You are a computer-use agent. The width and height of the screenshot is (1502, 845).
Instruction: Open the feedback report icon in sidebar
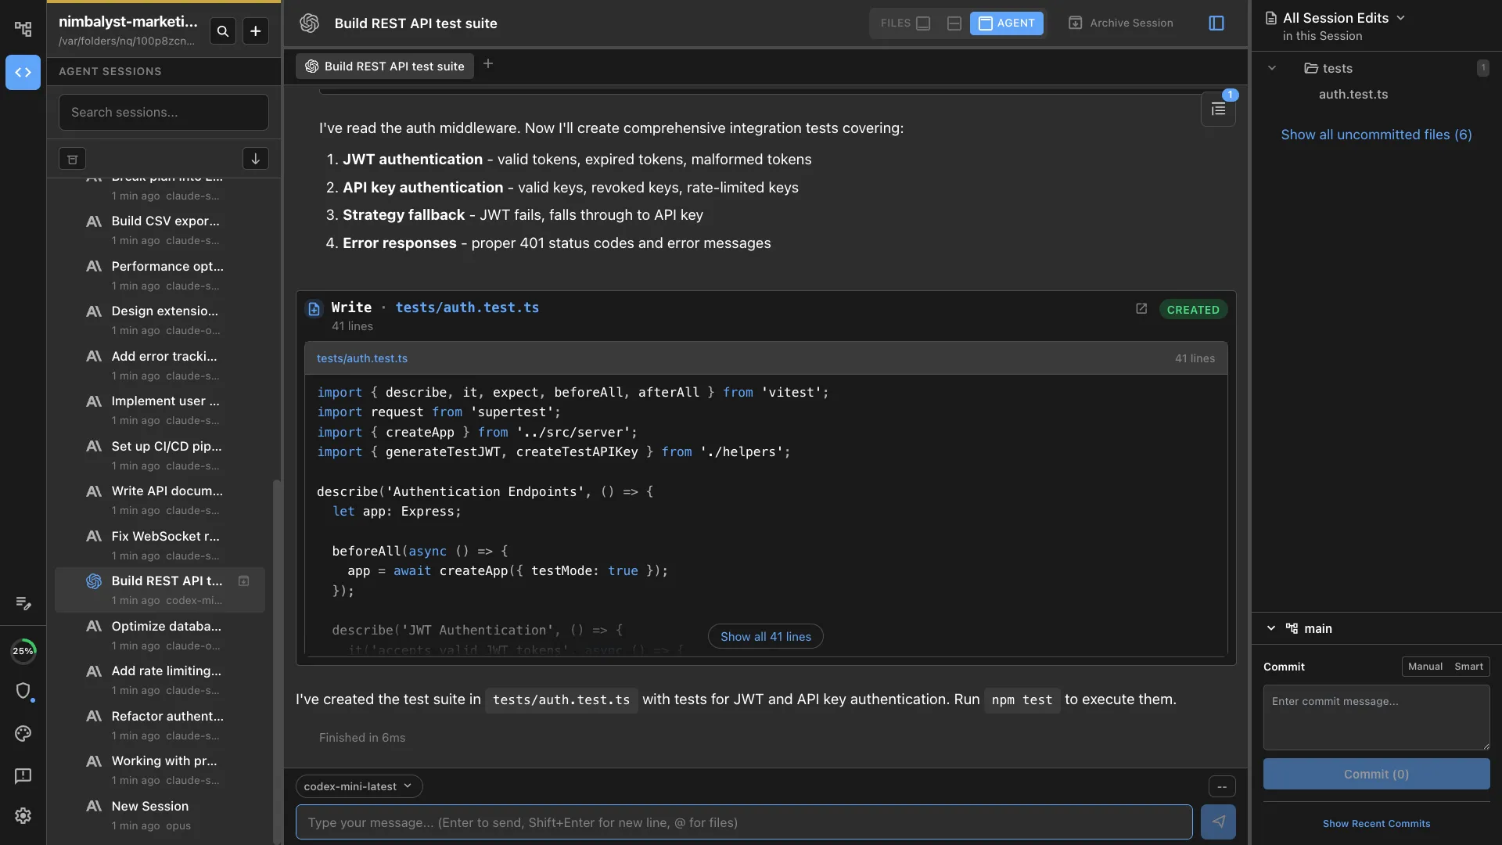pos(23,775)
